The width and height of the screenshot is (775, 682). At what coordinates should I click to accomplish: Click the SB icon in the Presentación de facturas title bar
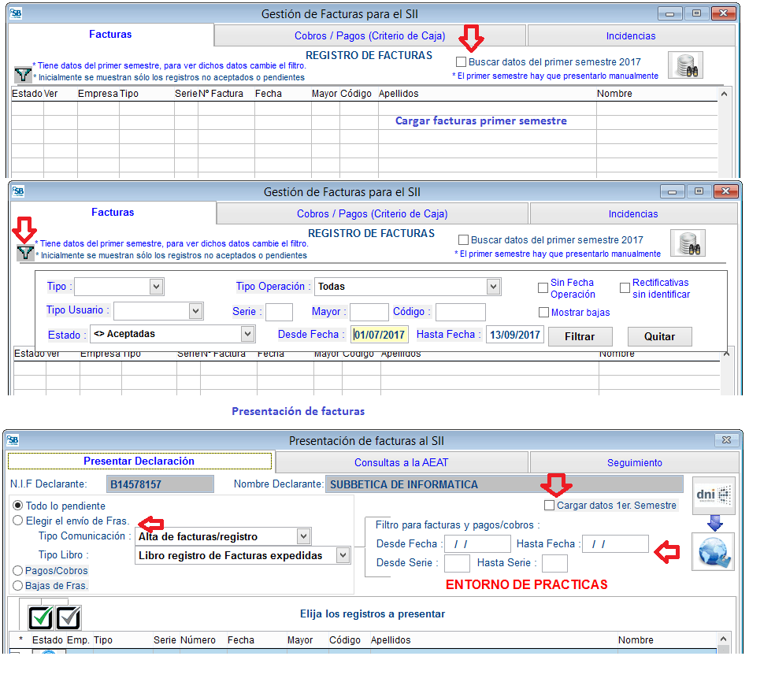click(14, 441)
